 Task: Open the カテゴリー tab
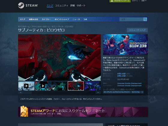click(46, 19)
